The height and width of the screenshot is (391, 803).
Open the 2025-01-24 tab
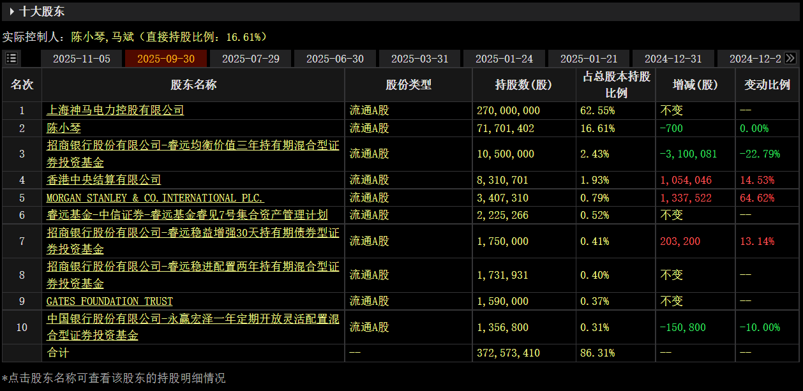pyautogui.click(x=504, y=59)
